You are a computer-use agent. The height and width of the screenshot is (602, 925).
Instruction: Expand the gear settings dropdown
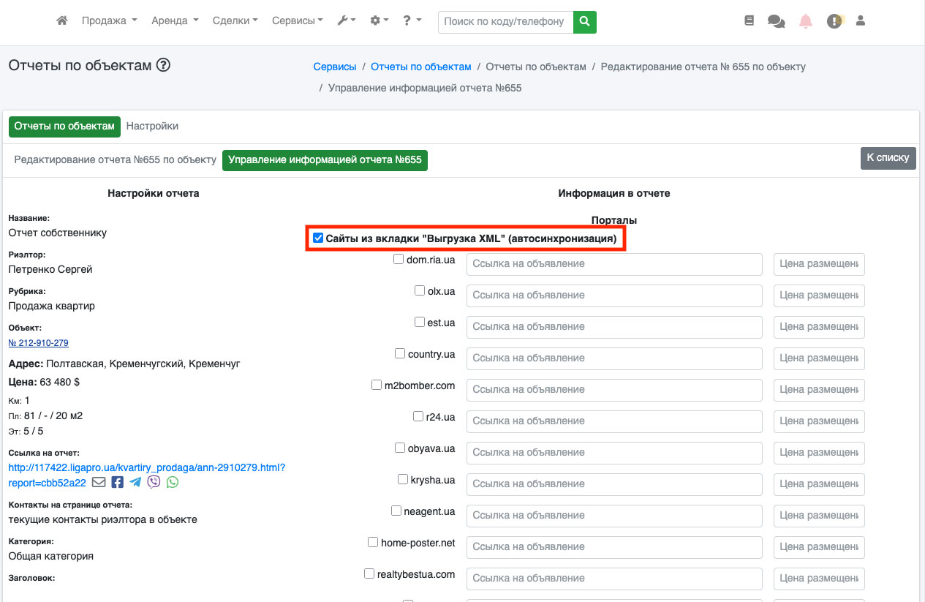379,21
